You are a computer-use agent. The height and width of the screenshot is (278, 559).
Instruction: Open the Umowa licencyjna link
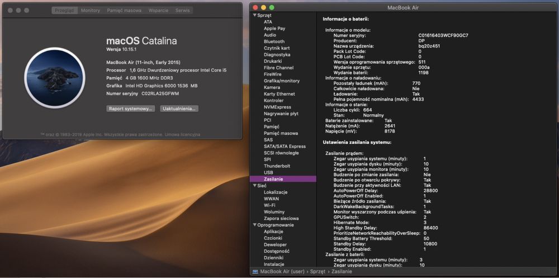(183, 135)
